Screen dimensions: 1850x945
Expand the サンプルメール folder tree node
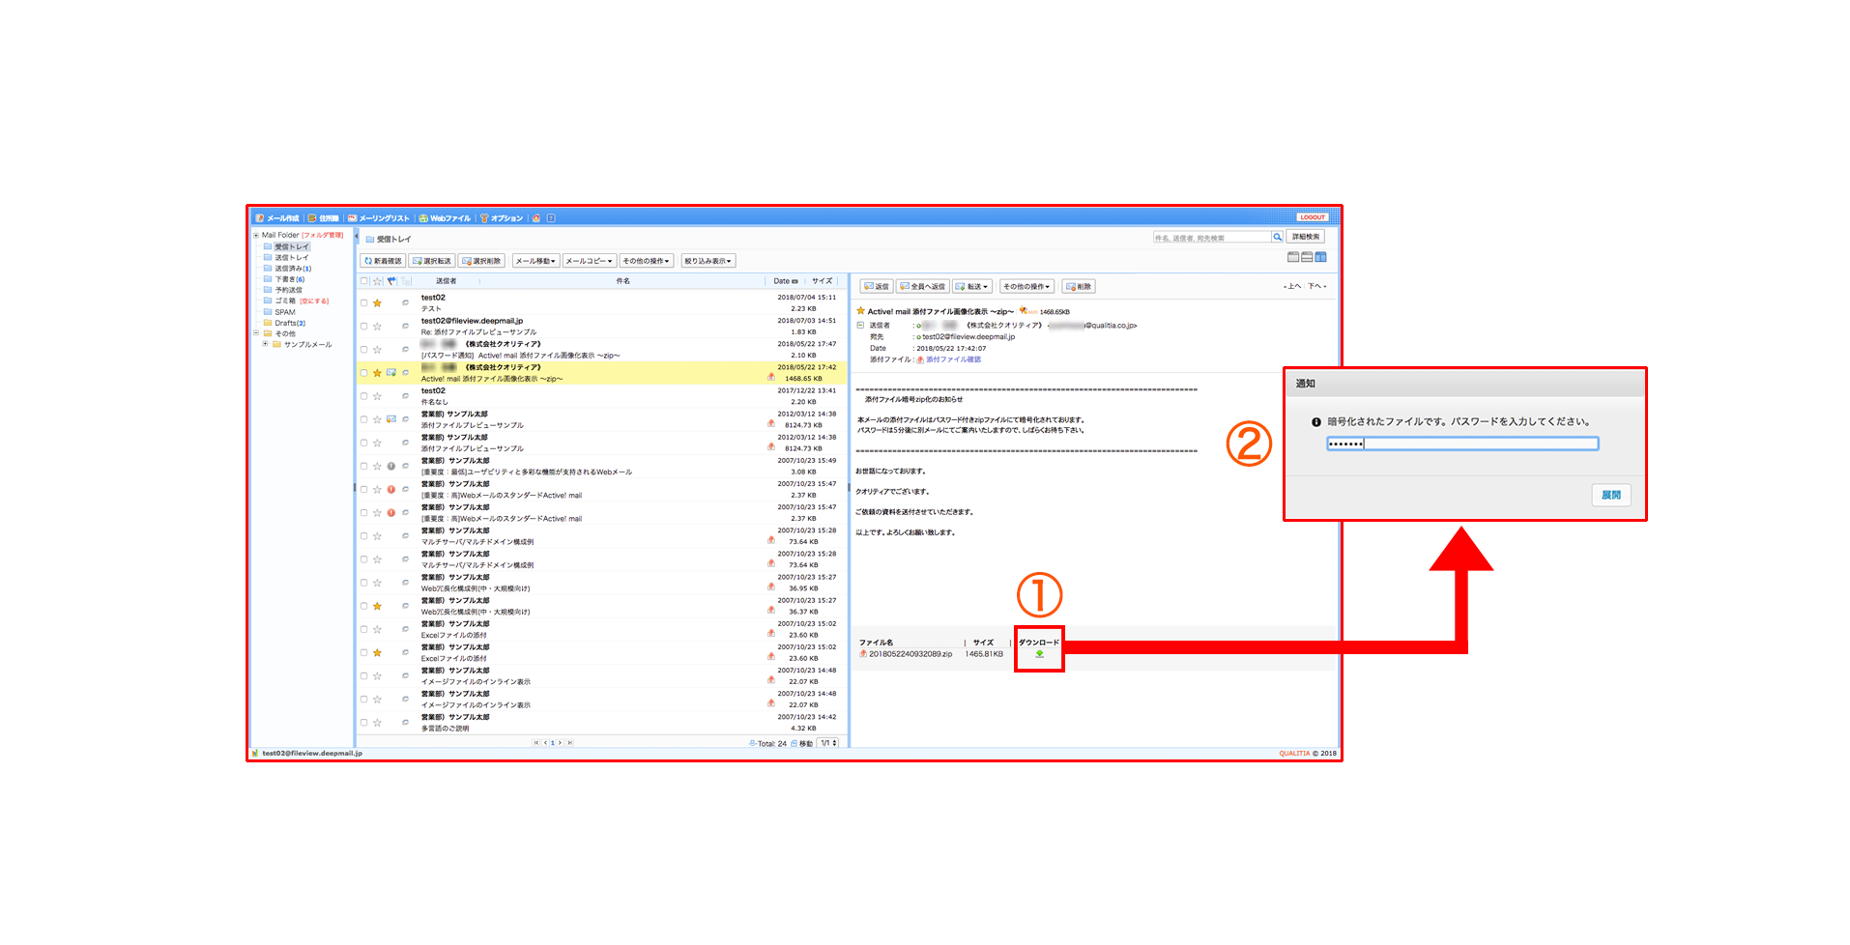tap(266, 344)
